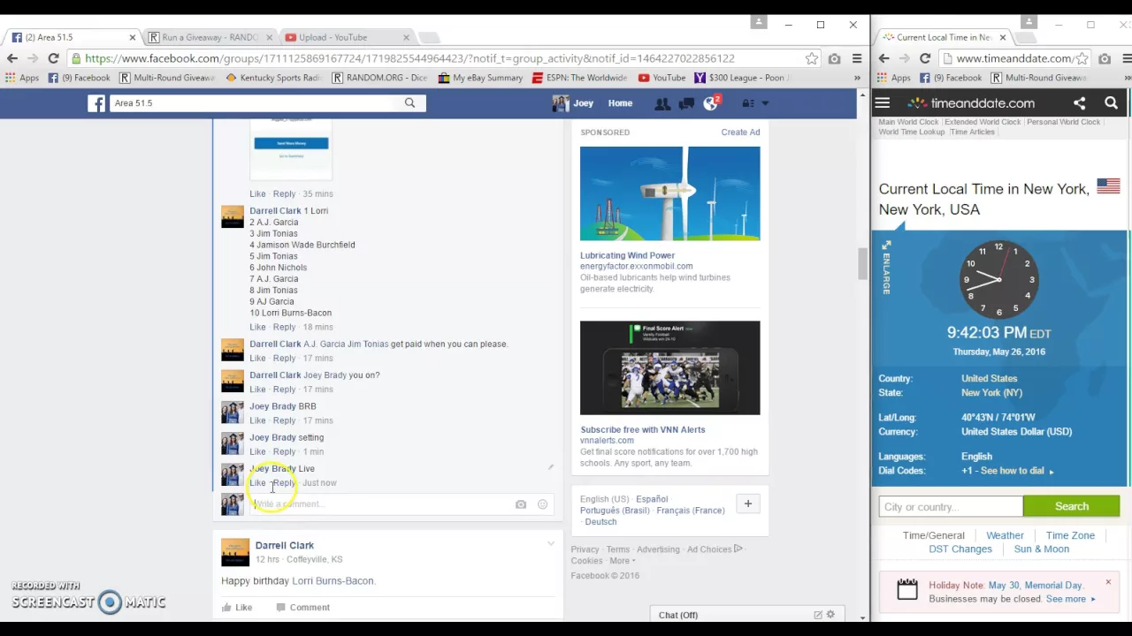The height and width of the screenshot is (636, 1132).
Task: Open Facebook messages icon
Action: point(685,103)
